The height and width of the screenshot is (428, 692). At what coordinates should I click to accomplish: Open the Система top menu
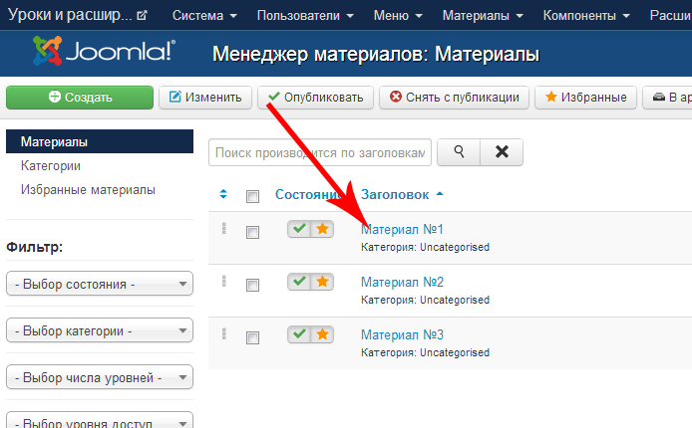(x=204, y=16)
